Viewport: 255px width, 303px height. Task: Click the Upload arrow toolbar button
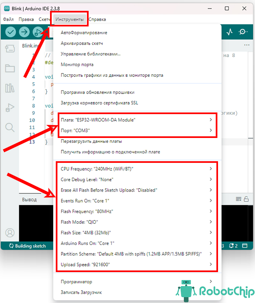[24, 32]
